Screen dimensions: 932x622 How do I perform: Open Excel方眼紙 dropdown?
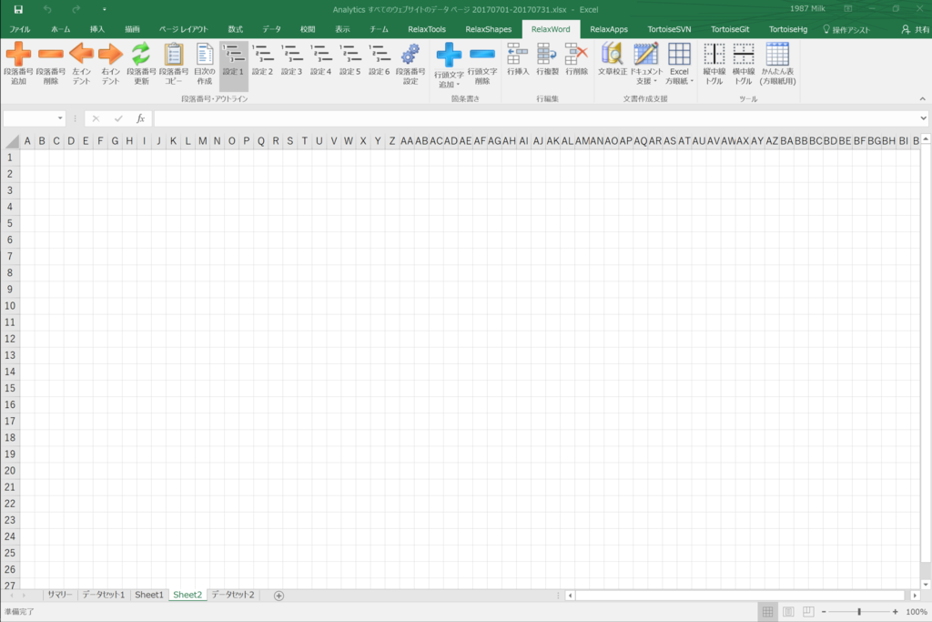[x=679, y=65]
